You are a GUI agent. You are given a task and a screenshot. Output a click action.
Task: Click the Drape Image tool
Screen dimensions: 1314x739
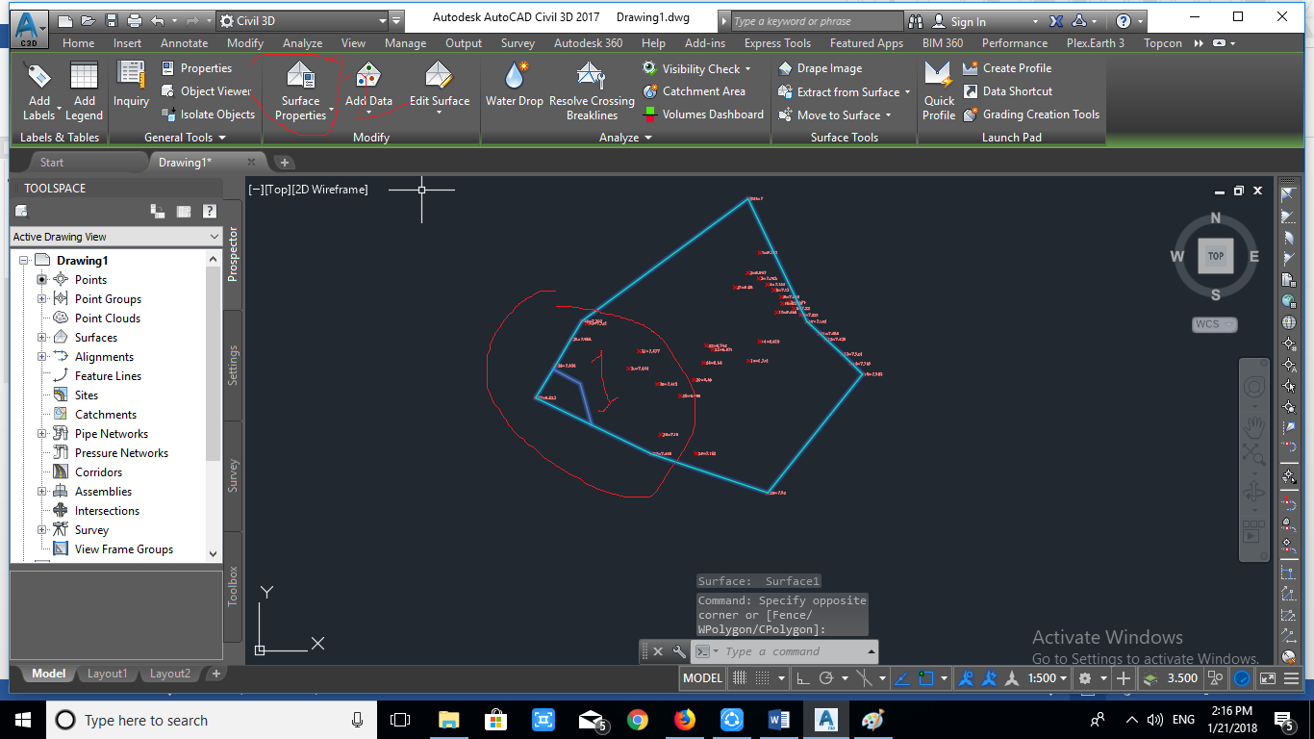click(820, 68)
